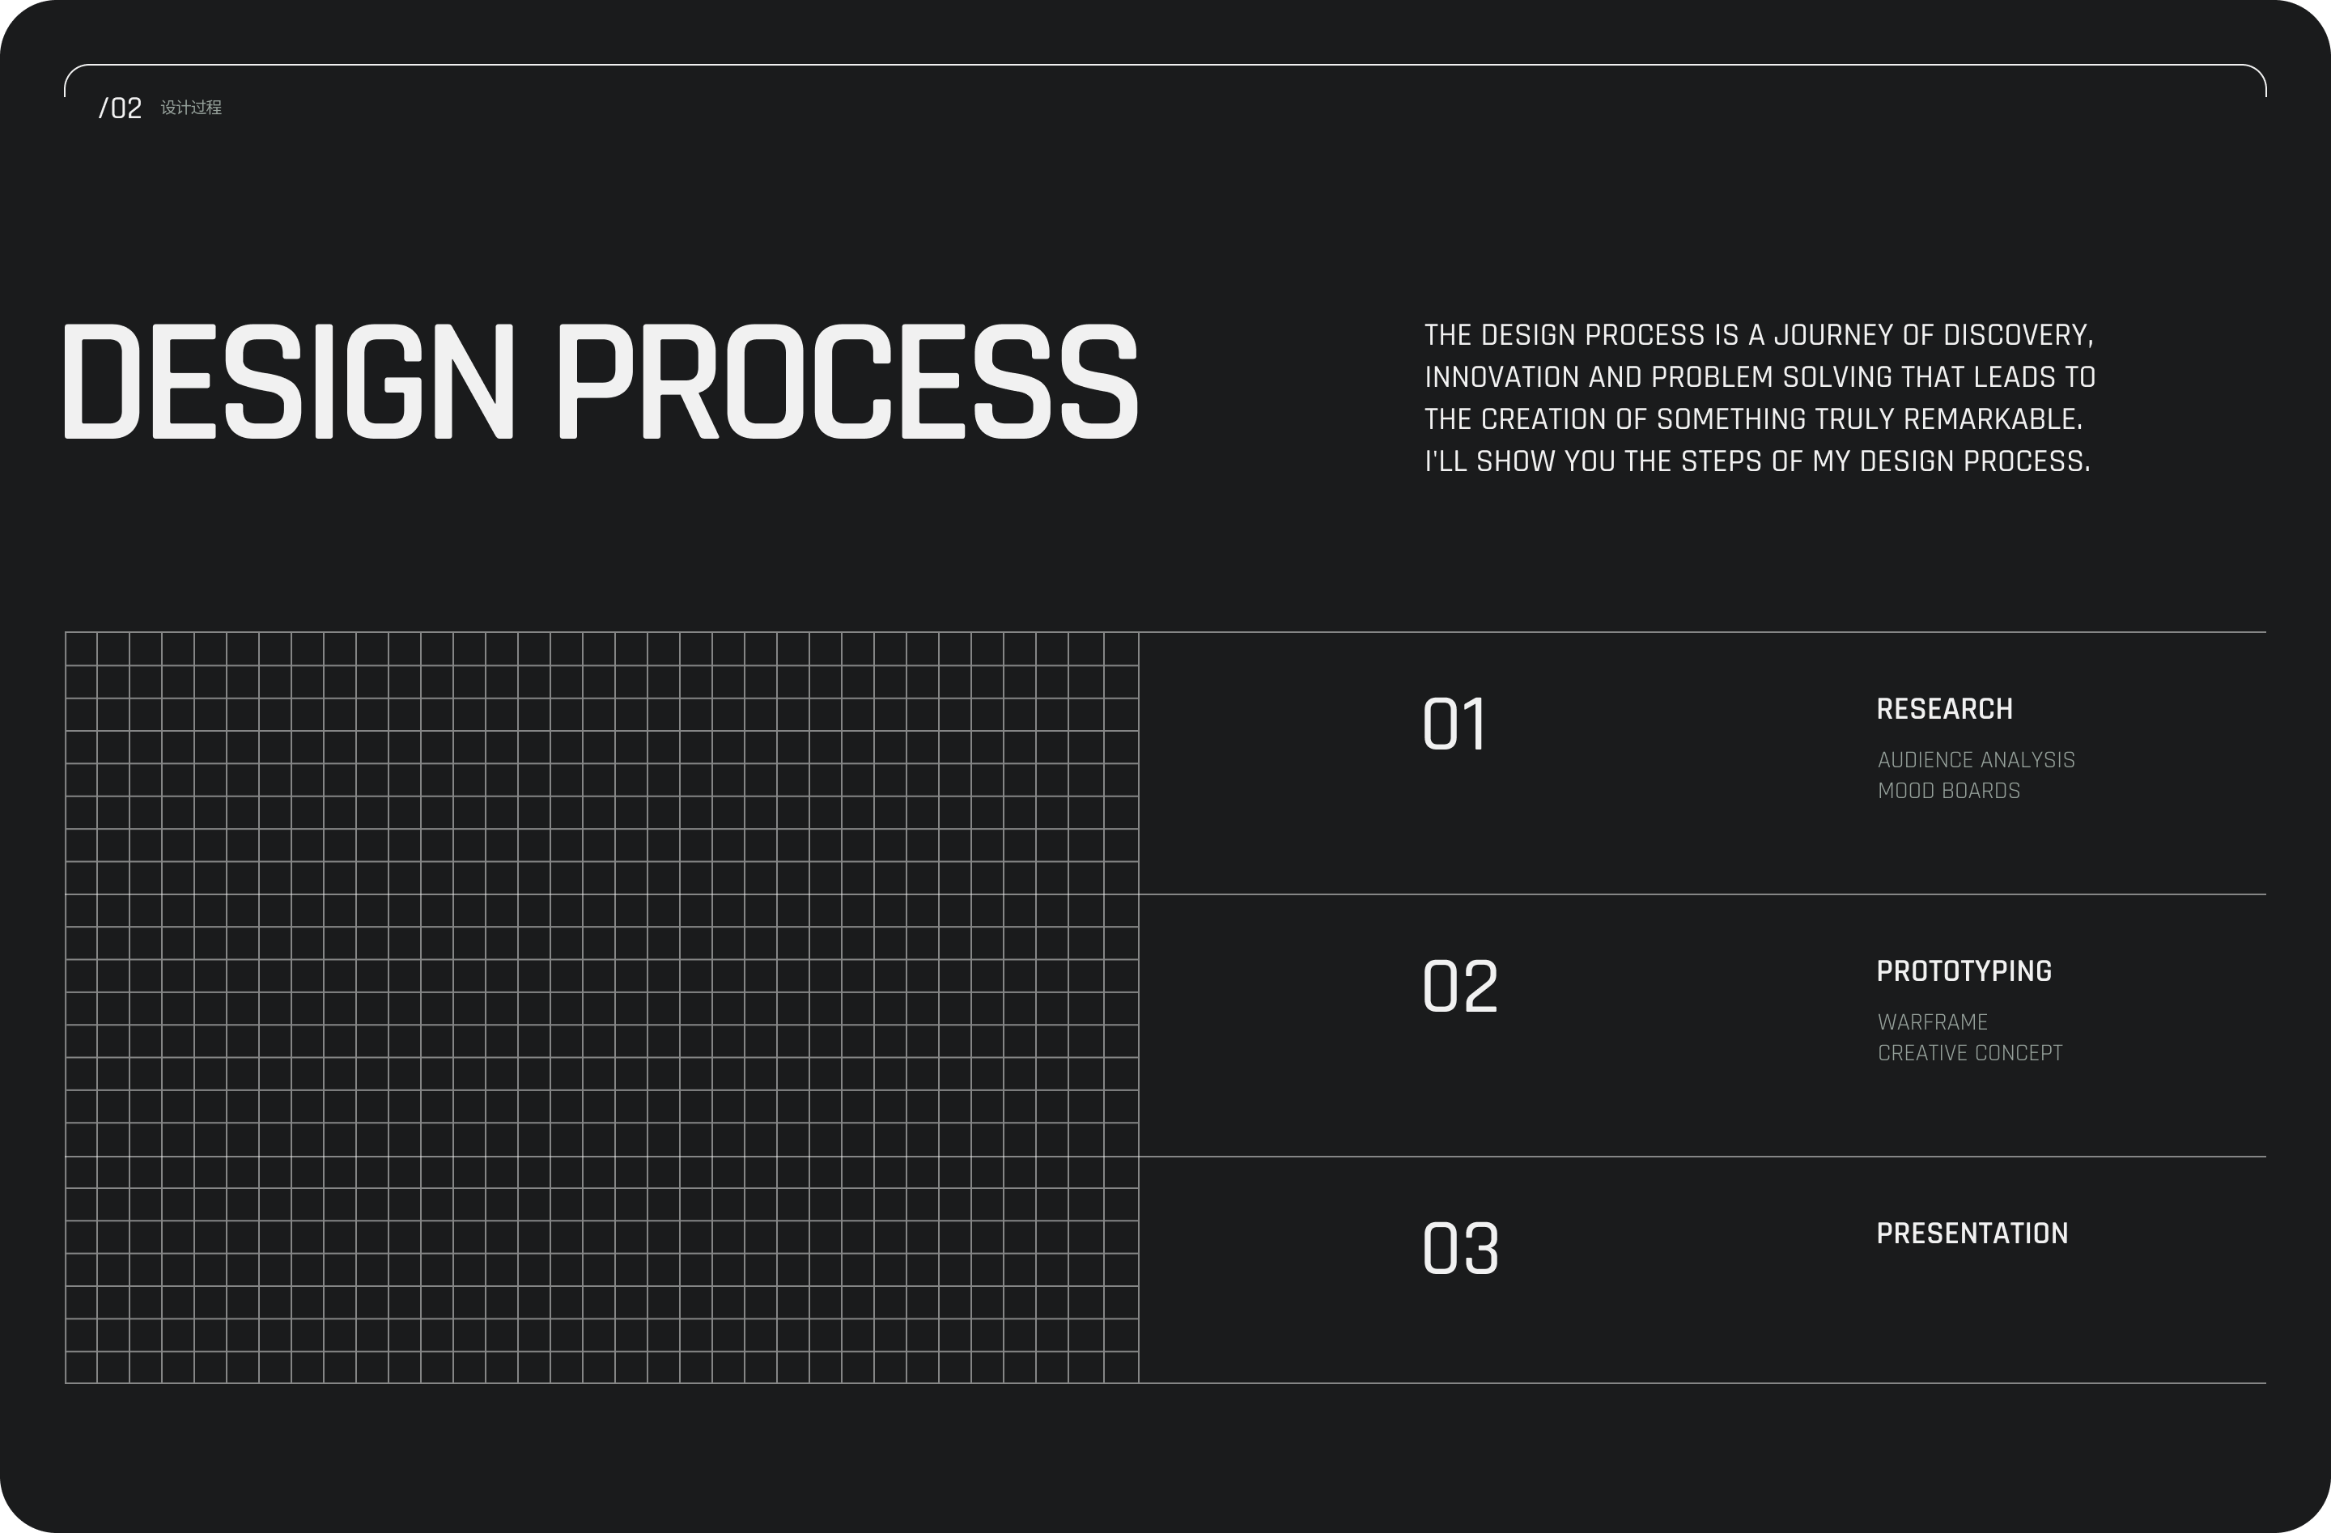Click the large step number "02" beside Prototyping

tap(1459, 987)
